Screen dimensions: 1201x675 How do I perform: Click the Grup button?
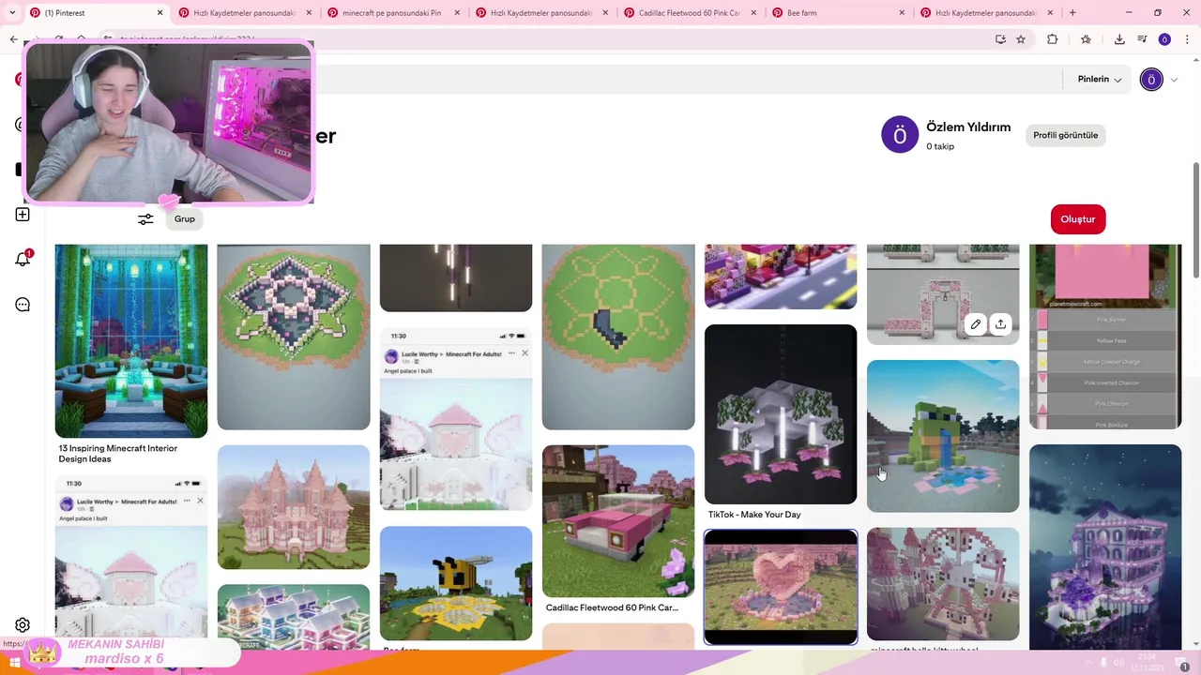coord(184,218)
